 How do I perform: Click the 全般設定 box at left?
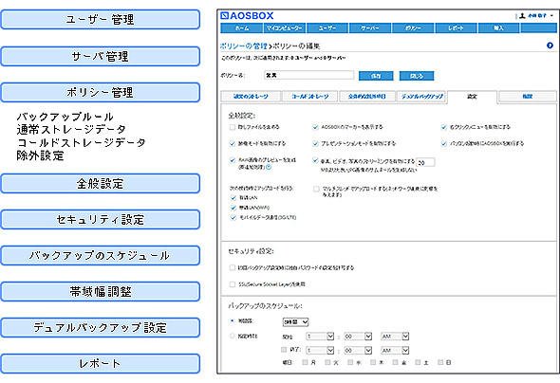(100, 184)
